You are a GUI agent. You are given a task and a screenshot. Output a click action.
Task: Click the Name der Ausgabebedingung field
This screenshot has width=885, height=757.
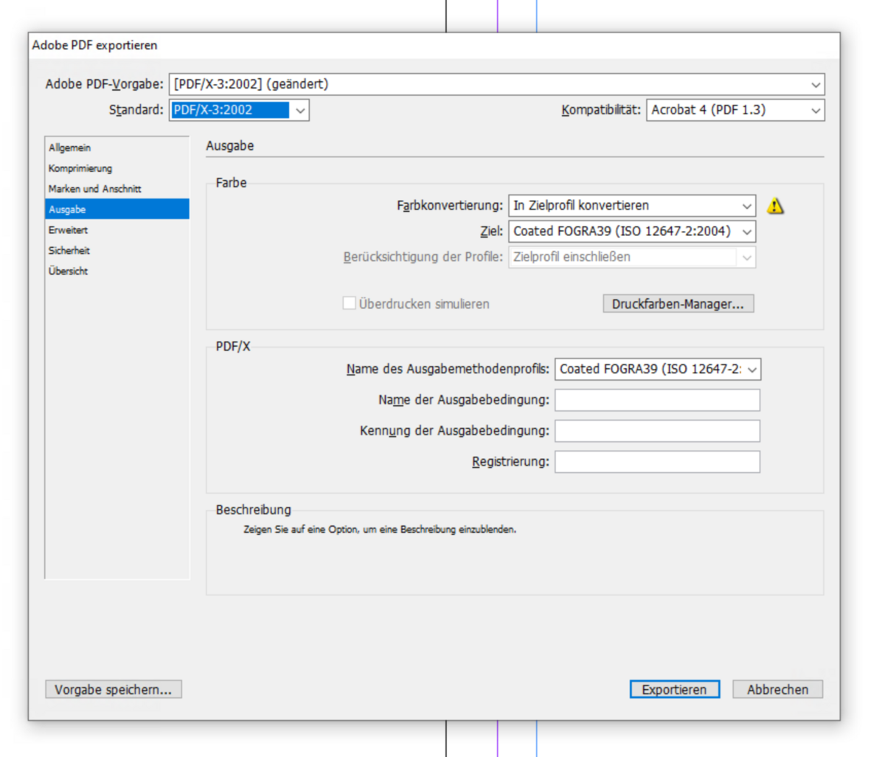click(x=657, y=400)
